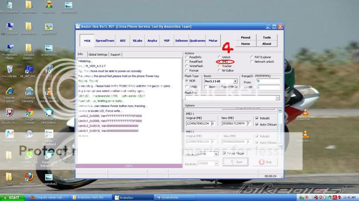Toggle Pinout Finder checkbox
359x201 pixels.
click(224, 153)
